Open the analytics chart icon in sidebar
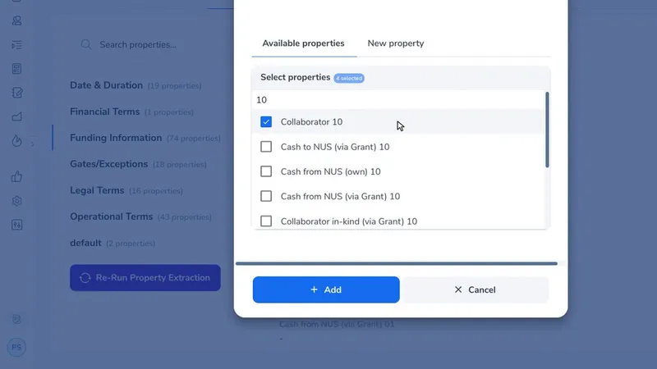Screen dimensions: 657x369 coord(16,116)
